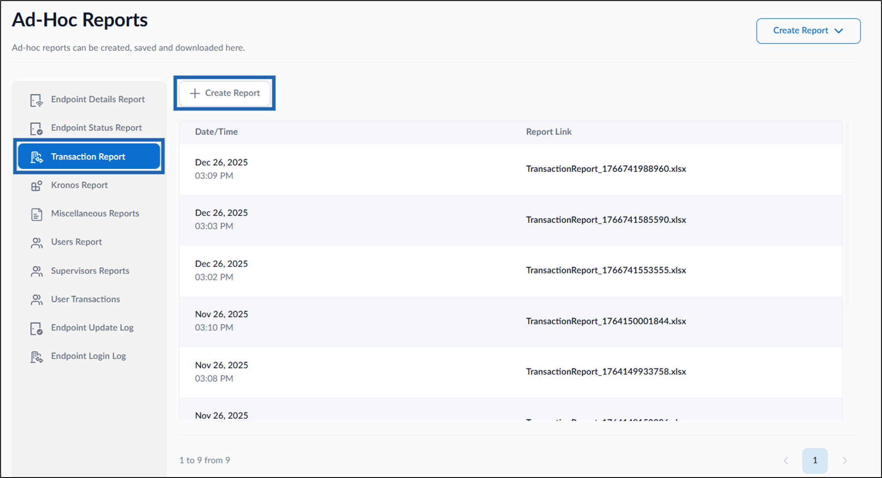Open User Transactions in sidebar

(89, 299)
